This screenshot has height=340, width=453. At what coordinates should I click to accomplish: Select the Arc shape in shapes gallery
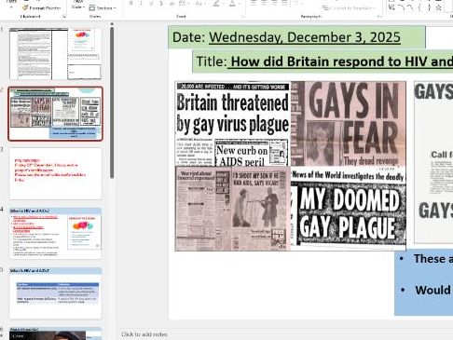pos(402,7)
